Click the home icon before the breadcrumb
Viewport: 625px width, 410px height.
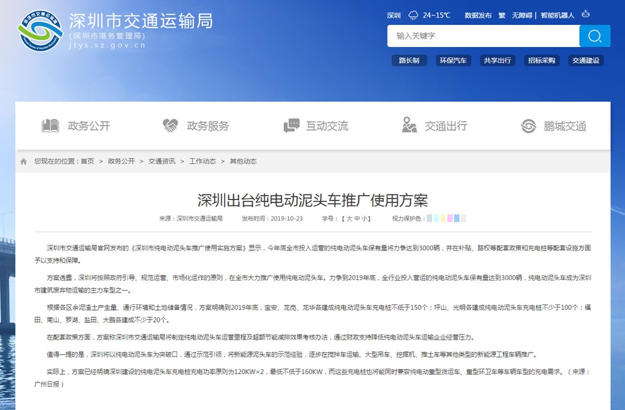pos(23,161)
